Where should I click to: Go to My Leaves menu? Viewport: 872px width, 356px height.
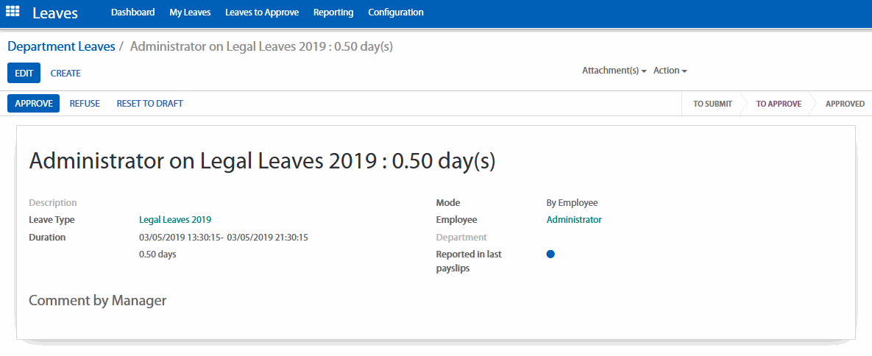(190, 13)
